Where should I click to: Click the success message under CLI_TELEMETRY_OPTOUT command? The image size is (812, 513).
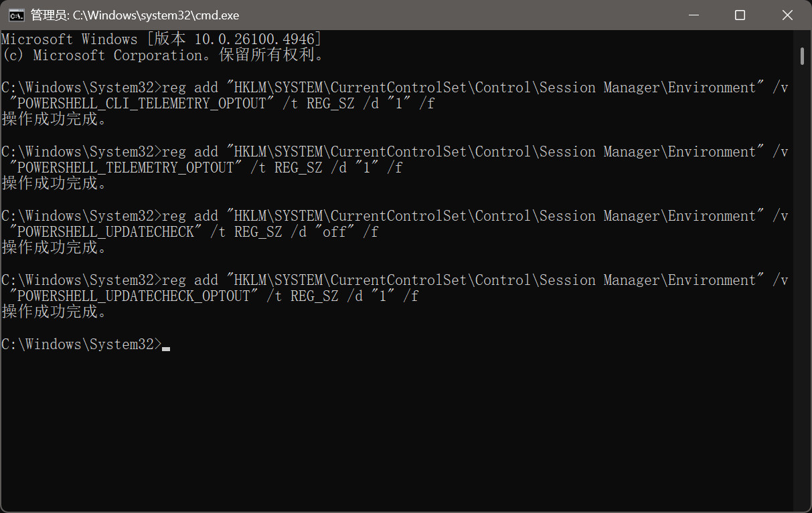click(55, 120)
